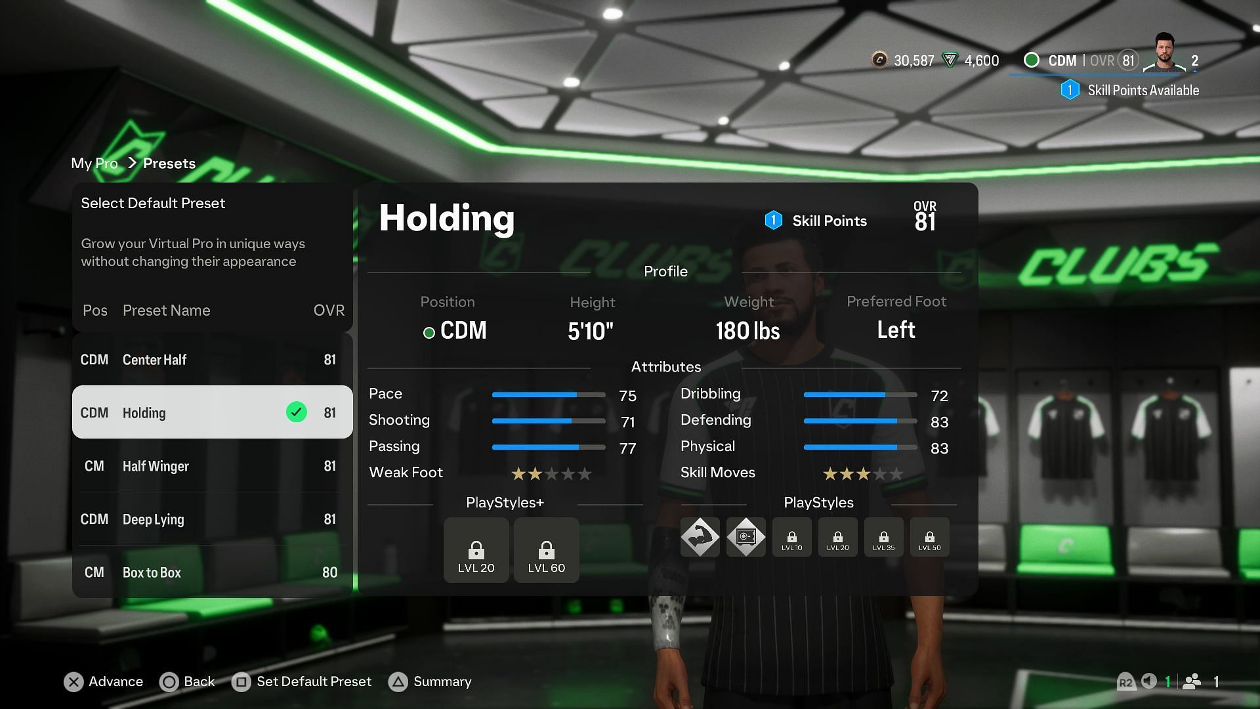
Task: Select the Deep Lying CDM preset
Action: pos(211,519)
